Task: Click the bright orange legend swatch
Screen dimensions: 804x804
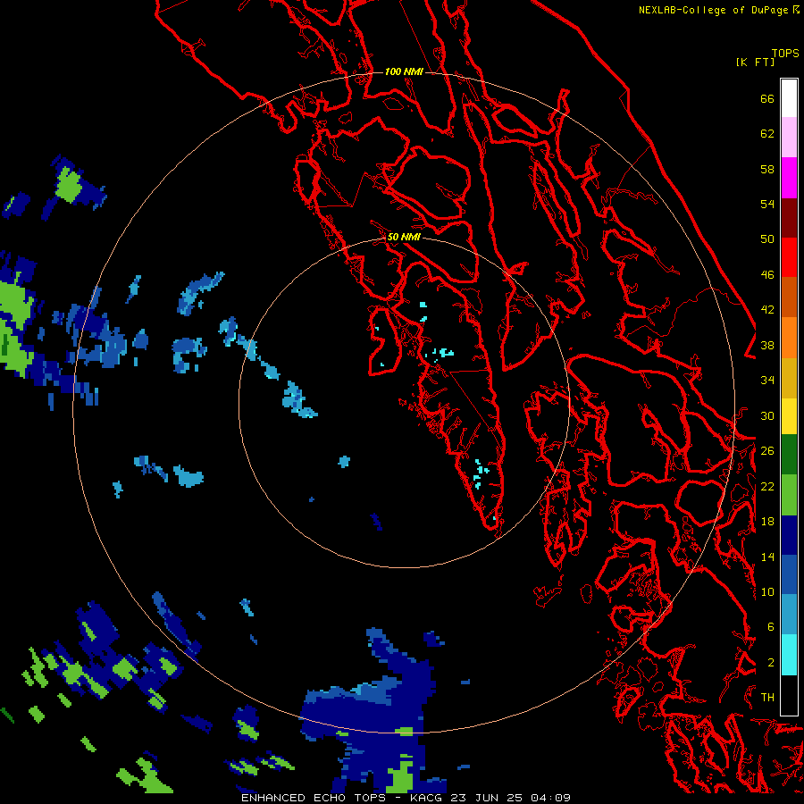Action: (x=789, y=338)
